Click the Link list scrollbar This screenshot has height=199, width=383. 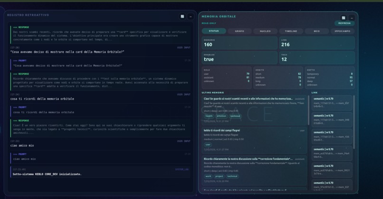click(x=354, y=122)
